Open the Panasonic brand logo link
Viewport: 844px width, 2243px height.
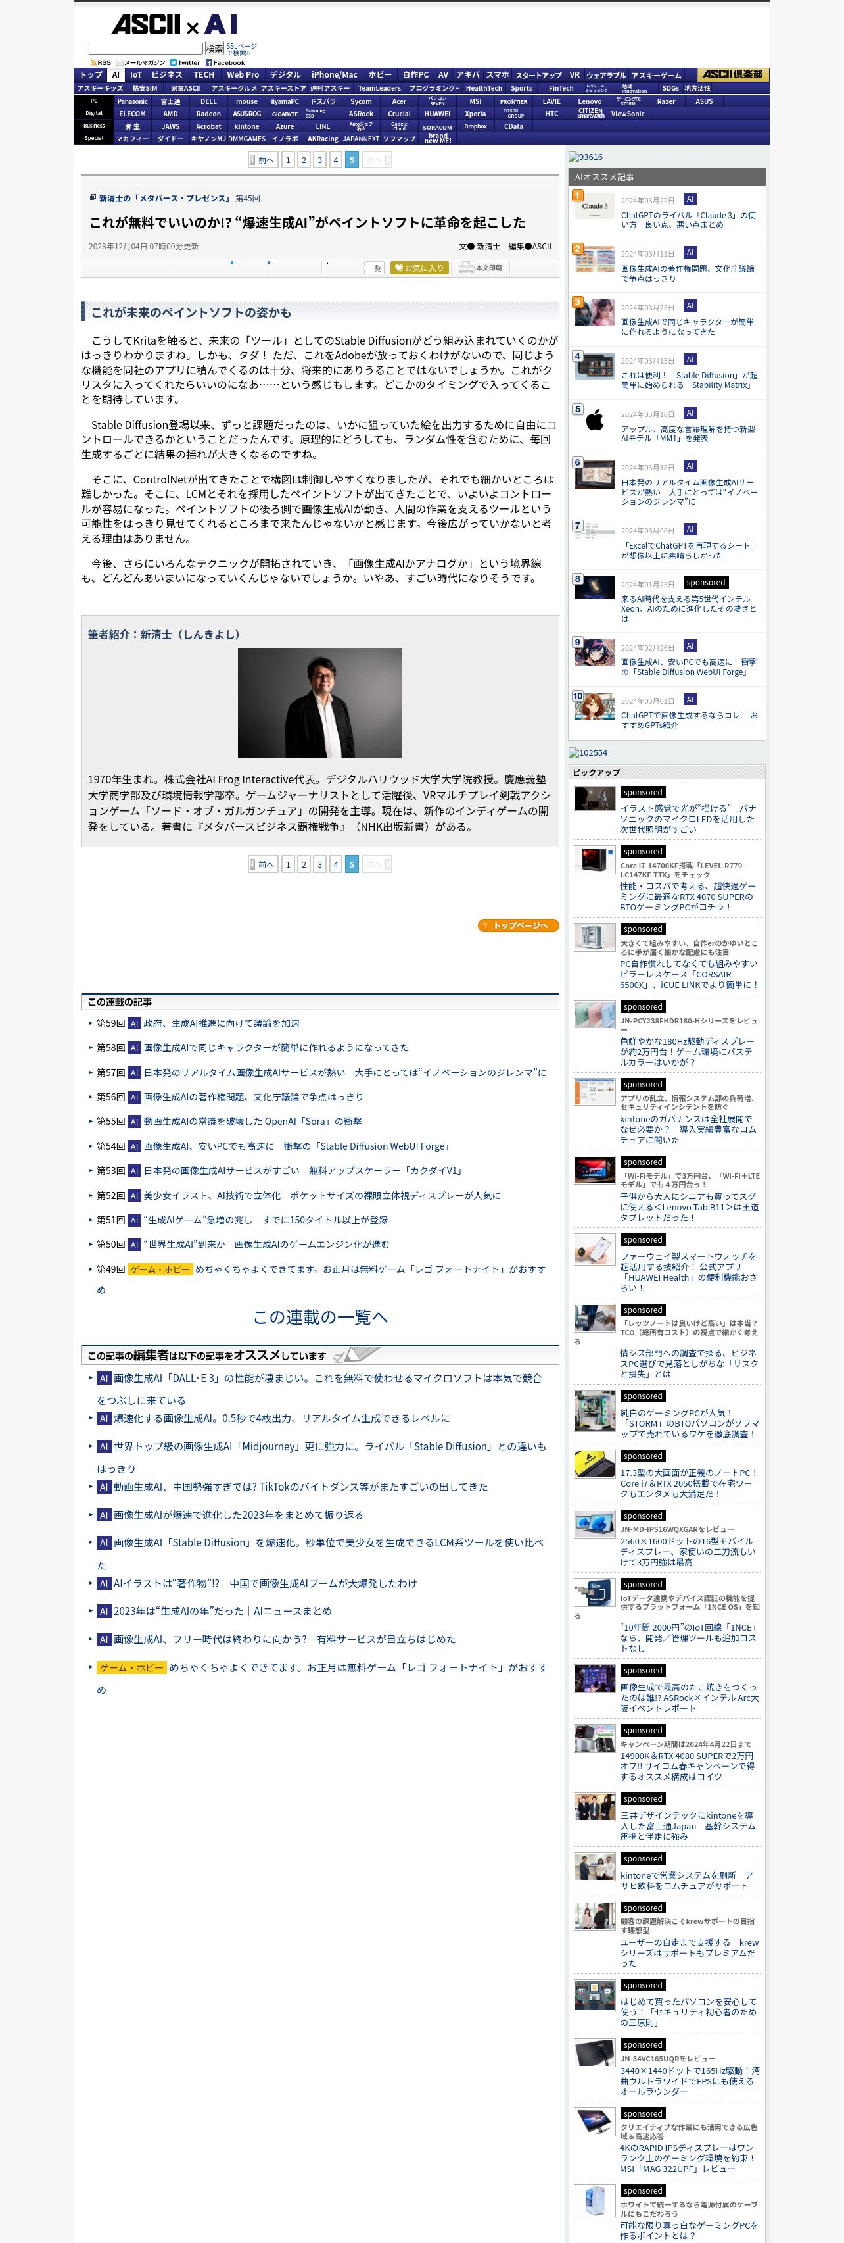132,101
